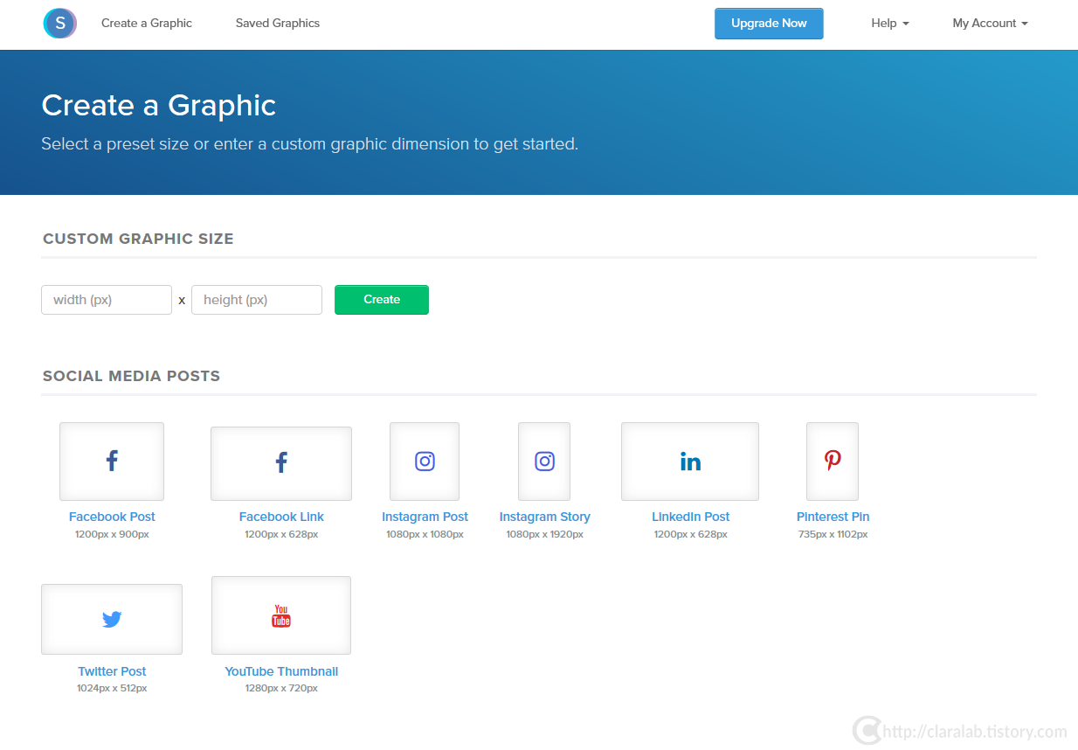Expand the My Account dropdown
This screenshot has width=1078, height=750.
point(990,24)
